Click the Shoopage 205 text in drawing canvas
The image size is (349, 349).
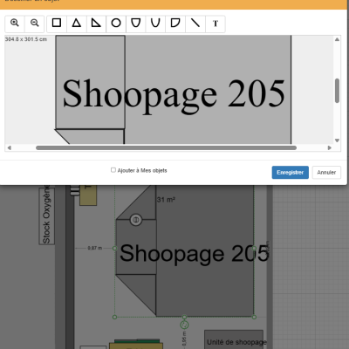pyautogui.click(x=174, y=94)
